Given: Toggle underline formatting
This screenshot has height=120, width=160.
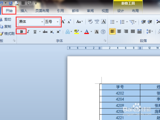Looking at the screenshot, I should point(35,32).
